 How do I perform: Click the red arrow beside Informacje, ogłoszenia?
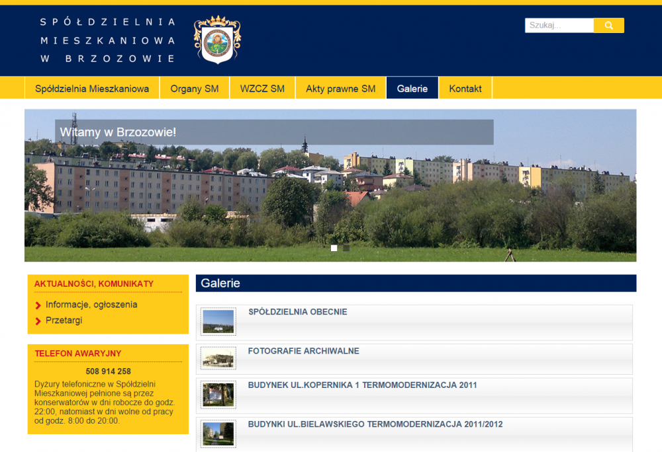pyautogui.click(x=38, y=305)
